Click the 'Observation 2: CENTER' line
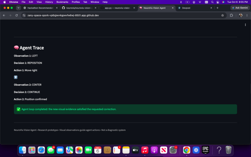 [28, 85]
